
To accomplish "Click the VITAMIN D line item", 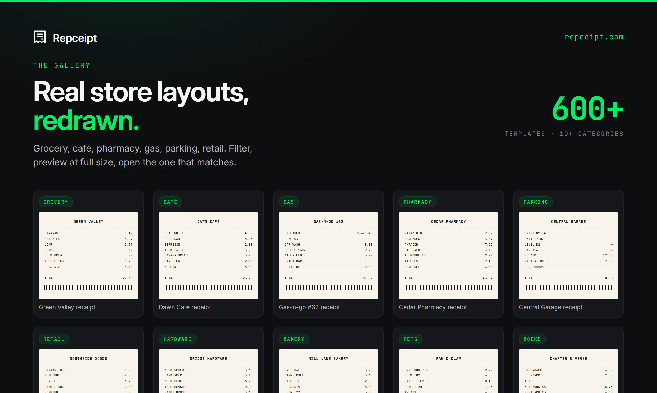I will click(x=449, y=233).
